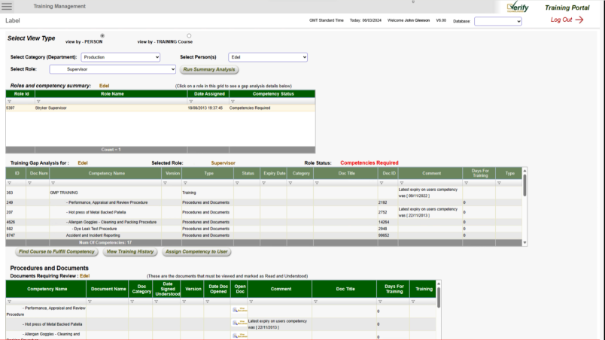Click the Run Summary Analysis button
This screenshot has width=605, height=340.
[x=210, y=69]
